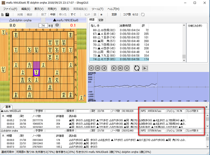210x155 pixels.
Task: Jump to the last move
Action: pos(127,68)
